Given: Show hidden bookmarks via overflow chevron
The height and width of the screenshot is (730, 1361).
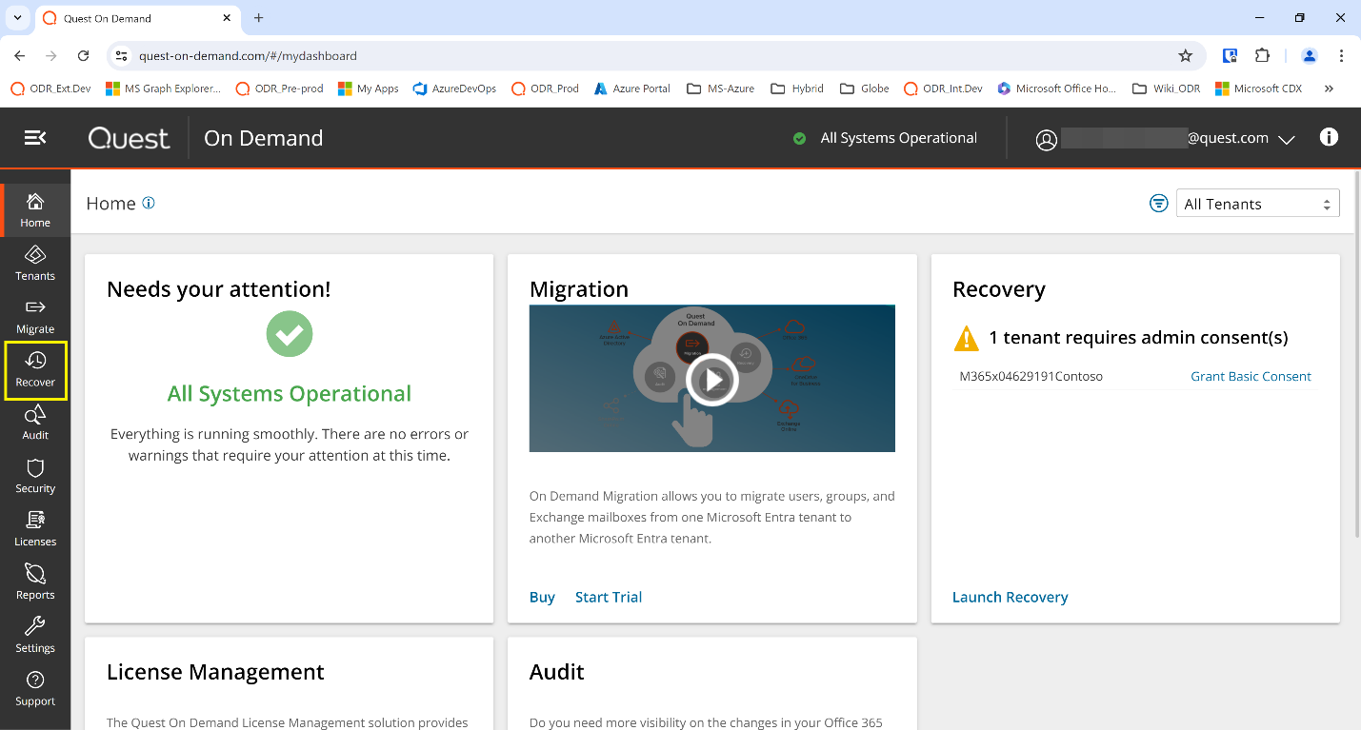Looking at the screenshot, I should 1329,89.
